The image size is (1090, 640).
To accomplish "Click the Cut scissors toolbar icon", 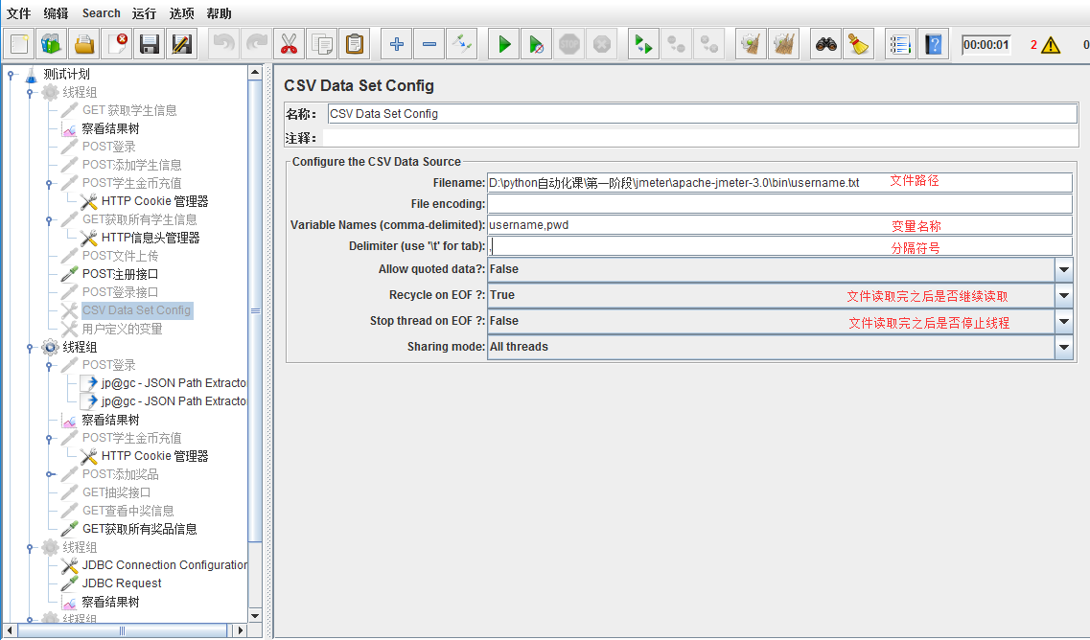I will point(289,44).
